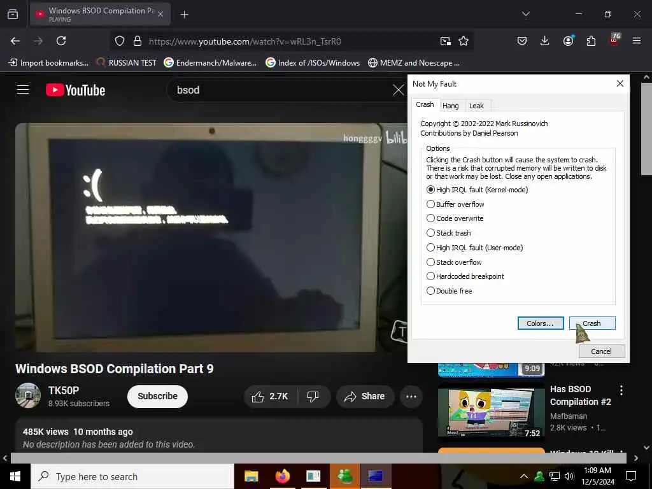
Task: Open the TK50P channel name link
Action: coord(64,390)
